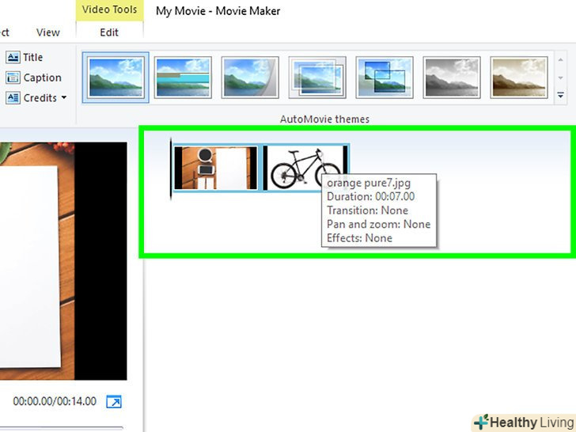Apply the Contemporary theme with cyan bands
The width and height of the screenshot is (576, 432).
pyautogui.click(x=183, y=78)
